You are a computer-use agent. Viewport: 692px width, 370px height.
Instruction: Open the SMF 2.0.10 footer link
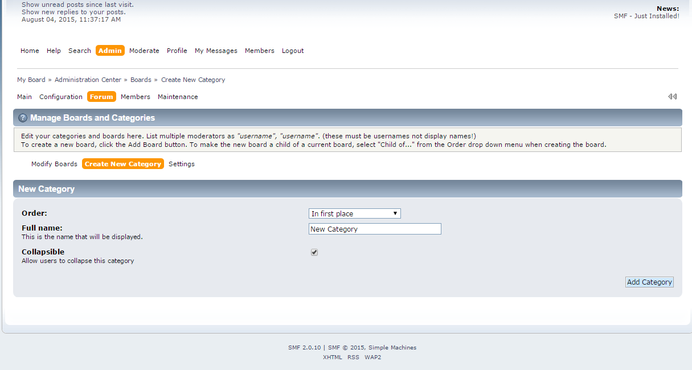click(x=304, y=347)
